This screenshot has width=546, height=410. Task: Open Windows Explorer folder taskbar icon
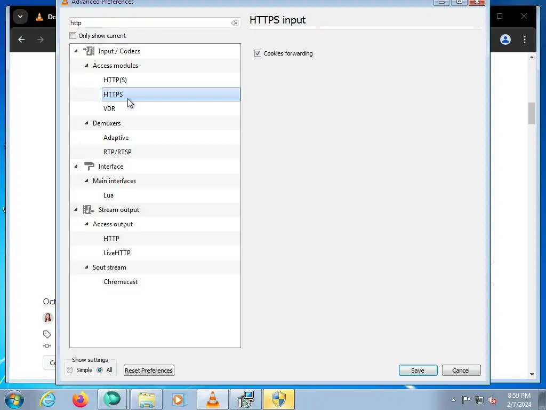coord(147,399)
